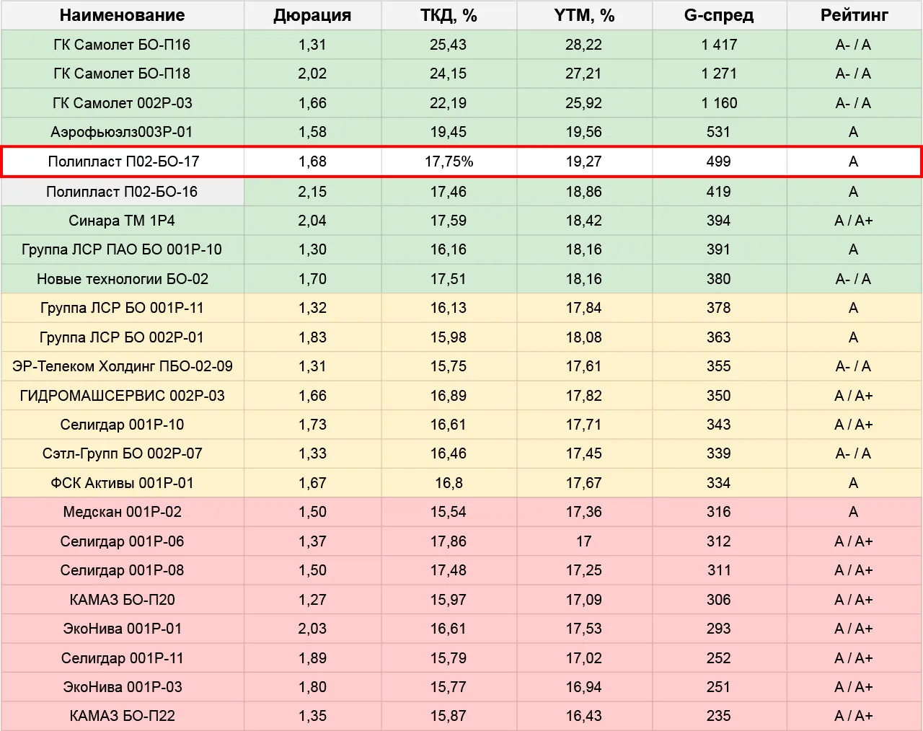Click YTM value "25,92" for ГК Самолет 002Р-03

click(x=584, y=103)
